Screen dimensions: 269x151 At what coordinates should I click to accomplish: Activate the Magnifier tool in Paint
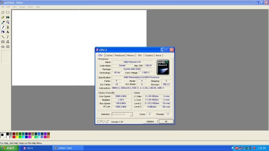8,22
